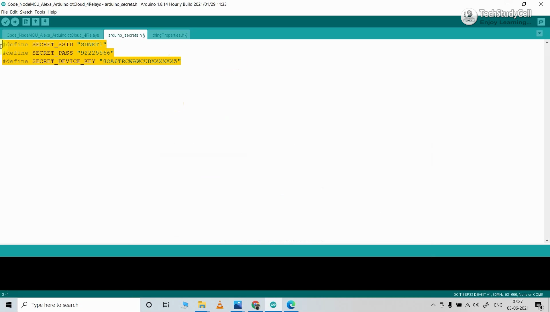Switch to the thingProperties.h tab
The height and width of the screenshot is (312, 550).
click(169, 35)
